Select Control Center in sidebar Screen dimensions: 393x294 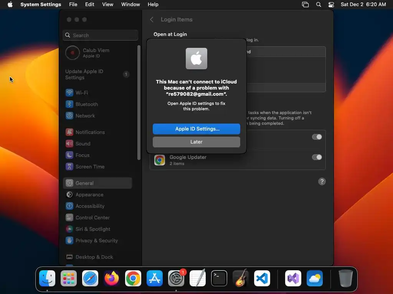click(98, 217)
